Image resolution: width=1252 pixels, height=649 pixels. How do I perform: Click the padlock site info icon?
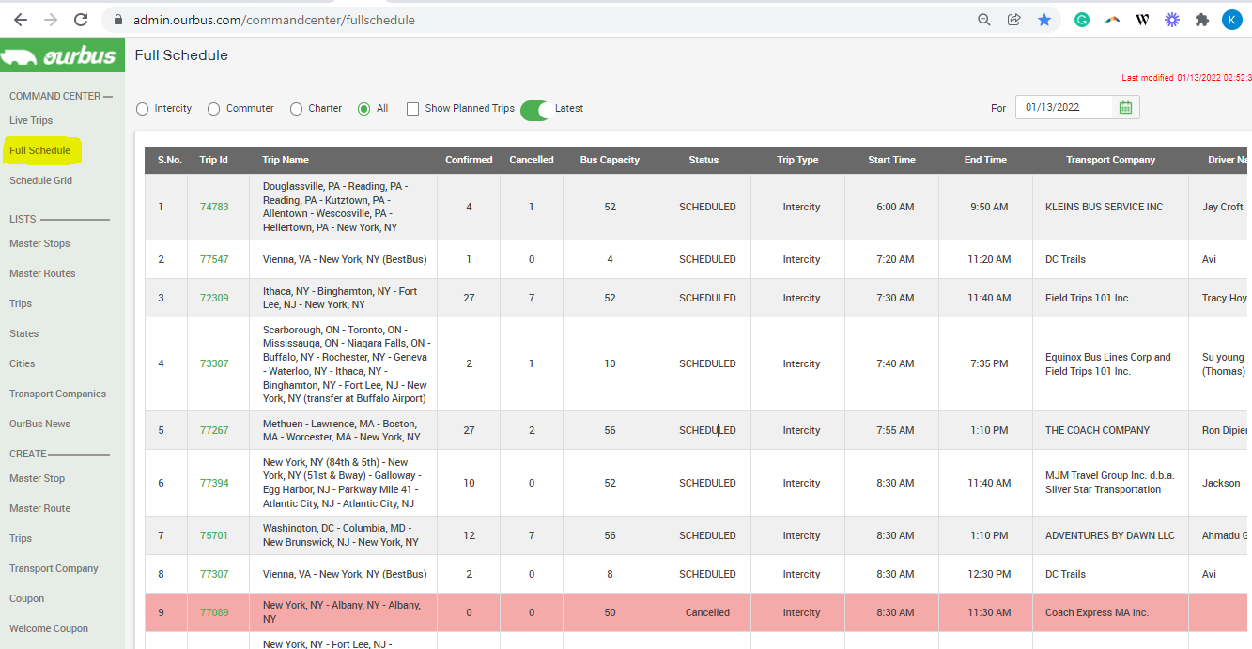pos(118,20)
